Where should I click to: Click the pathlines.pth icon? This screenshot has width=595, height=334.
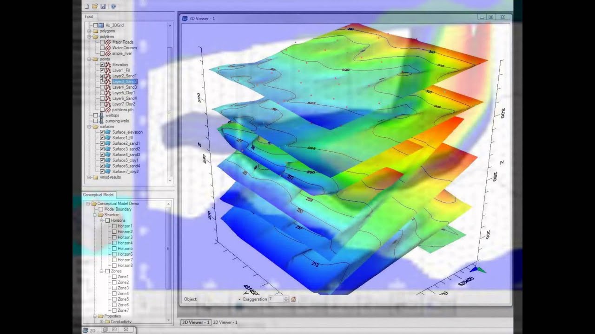pyautogui.click(x=108, y=109)
